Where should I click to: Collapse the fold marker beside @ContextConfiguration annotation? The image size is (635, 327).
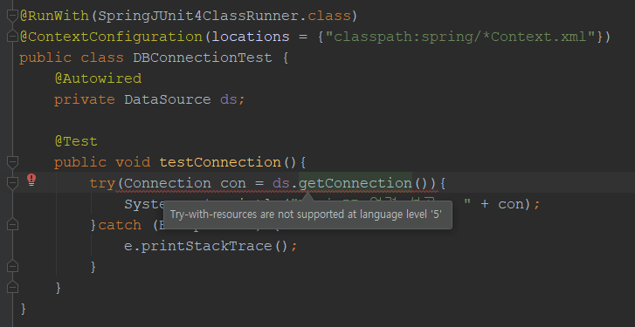[12, 37]
